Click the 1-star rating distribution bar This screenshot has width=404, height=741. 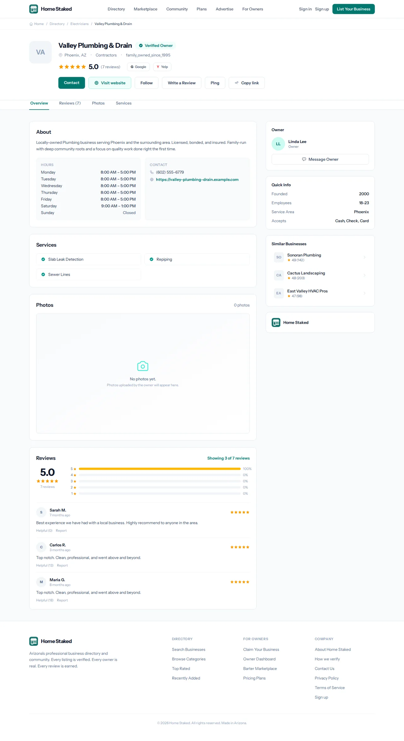(x=160, y=493)
